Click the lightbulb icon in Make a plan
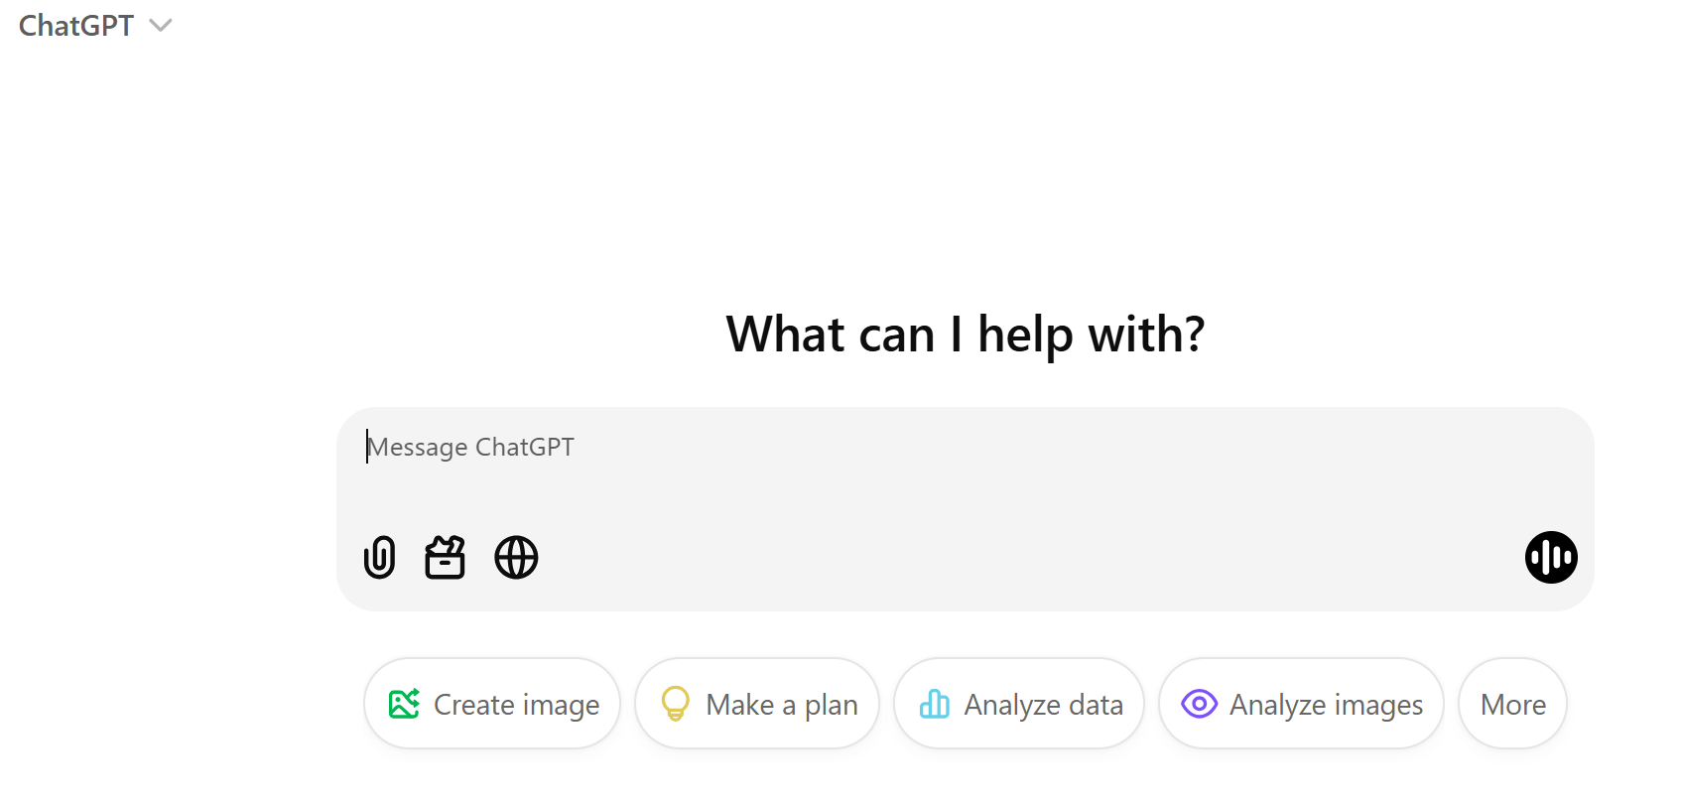The width and height of the screenshot is (1681, 806). click(676, 703)
